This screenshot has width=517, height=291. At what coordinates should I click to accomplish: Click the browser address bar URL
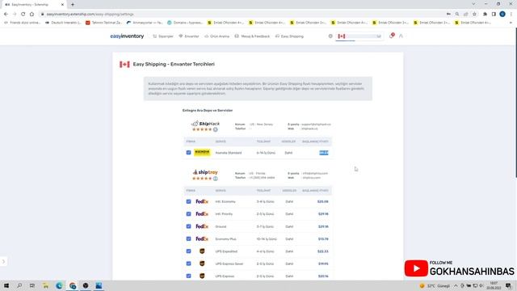point(90,15)
